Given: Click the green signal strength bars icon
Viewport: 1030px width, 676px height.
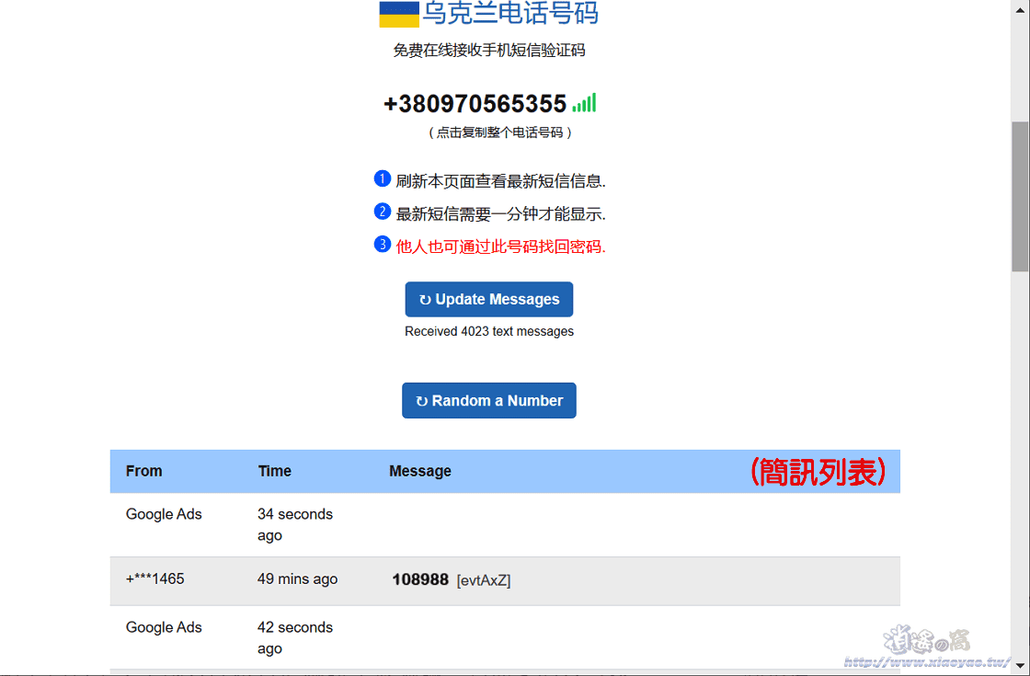Looking at the screenshot, I should [584, 103].
